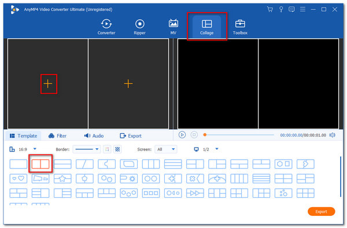Select the pentagon center template
Screen dimensions: 347x228
coord(84,178)
